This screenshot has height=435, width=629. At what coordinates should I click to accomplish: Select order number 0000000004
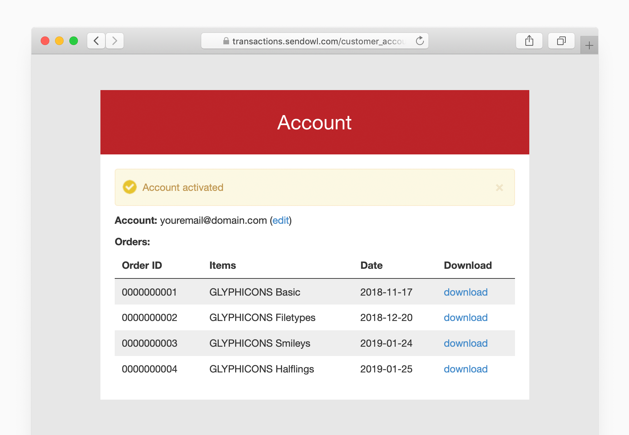tap(149, 369)
